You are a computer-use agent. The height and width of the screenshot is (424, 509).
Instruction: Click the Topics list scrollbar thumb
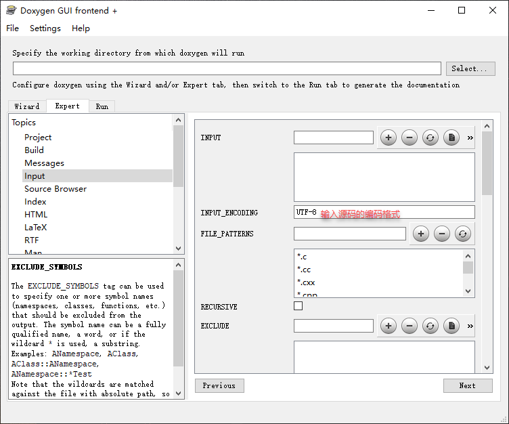coord(178,156)
